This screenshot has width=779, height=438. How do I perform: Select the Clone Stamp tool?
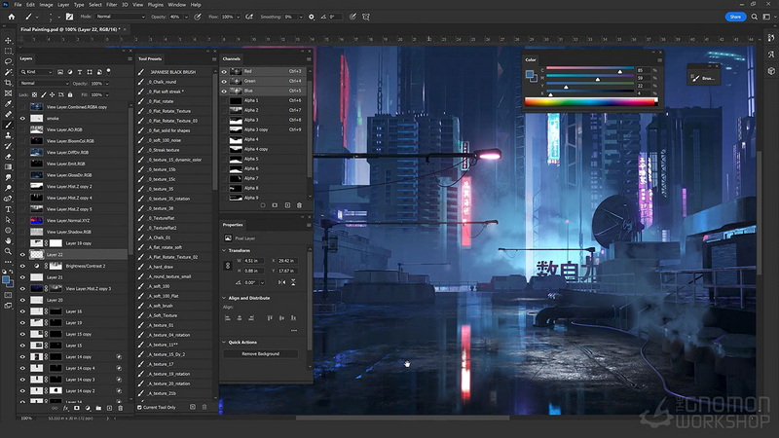[8, 135]
